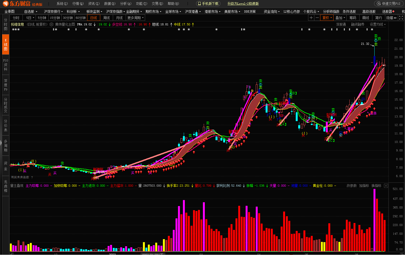Switch to 15分钟 period tab
Image resolution: width=405 pixels, height=255 pixels.
[55, 18]
